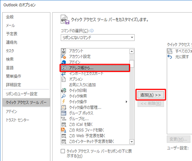Click the すべてのフォルダー icon in right list
This screenshot has height=161, width=192.
(x=170, y=51)
